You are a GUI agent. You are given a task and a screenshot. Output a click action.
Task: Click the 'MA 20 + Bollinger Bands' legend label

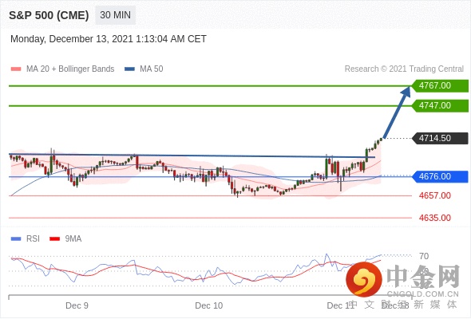coord(70,69)
